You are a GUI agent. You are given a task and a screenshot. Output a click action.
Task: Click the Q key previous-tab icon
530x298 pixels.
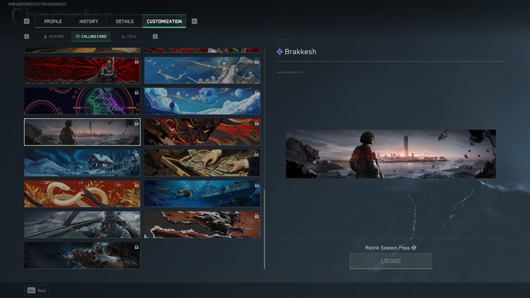tap(26, 21)
